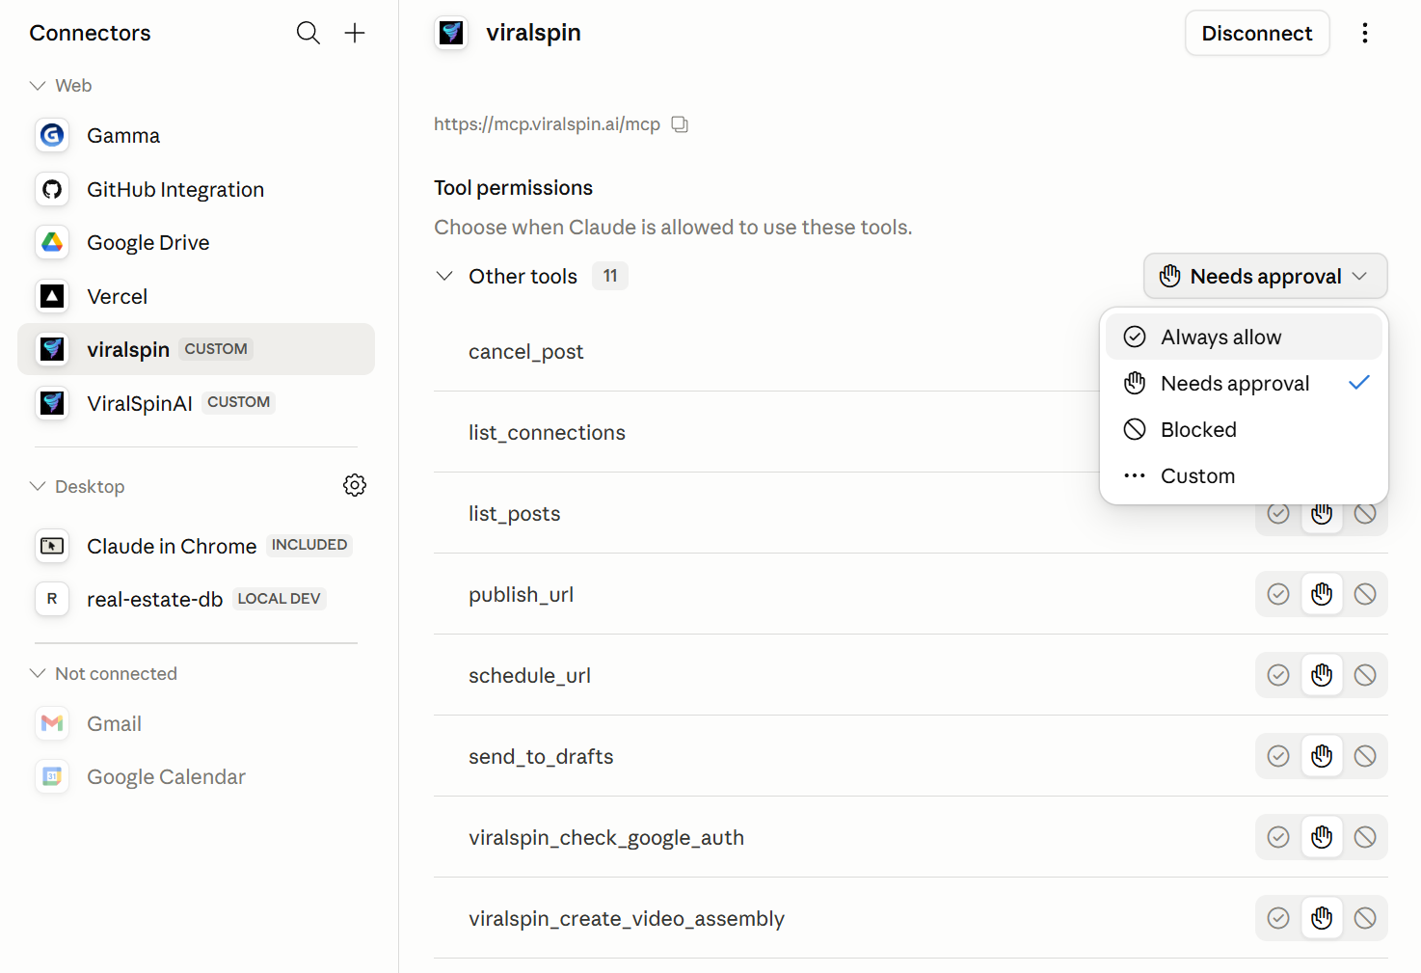This screenshot has width=1421, height=973.
Task: Set publish_url to always allow
Action: pos(1278,594)
